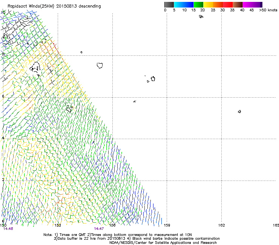Image resolution: width=279 pixels, height=245 pixels.
Task: Click the '6' latitude axis label
Action: 3,96
